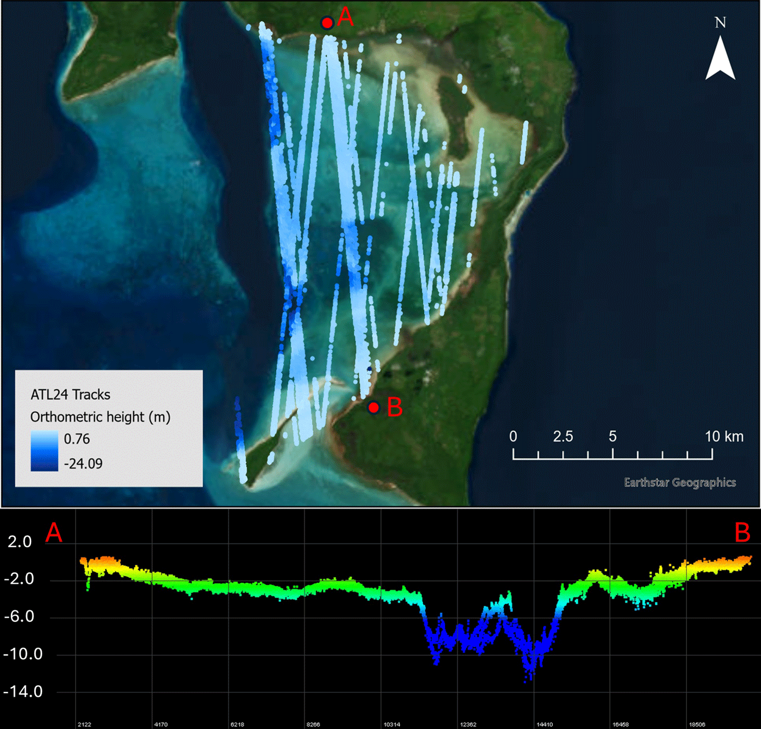The image size is (761, 729).
Task: Click the "N" letter above north arrow
Action: point(720,23)
